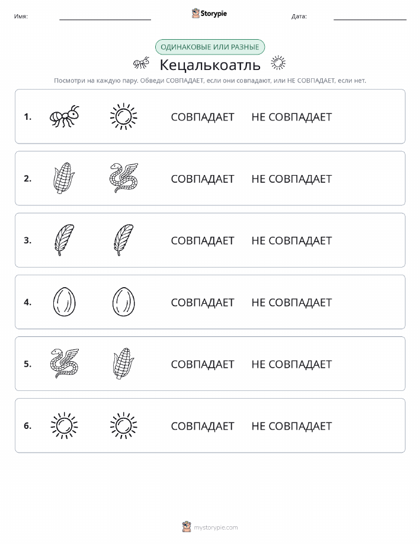Click the left feather icon in row 3
This screenshot has width=420, height=544.
point(65,240)
